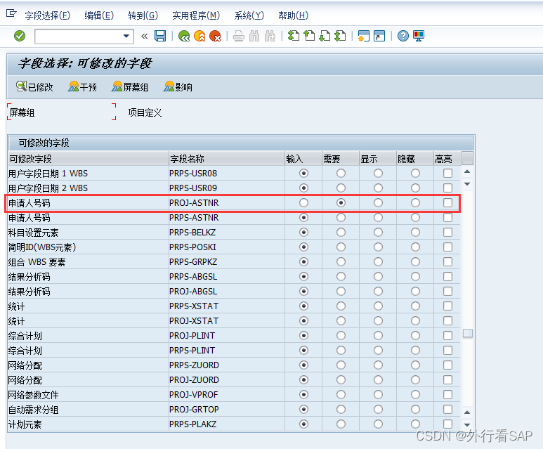
Task: Click the 字段名称 column header
Action: [x=226, y=159]
